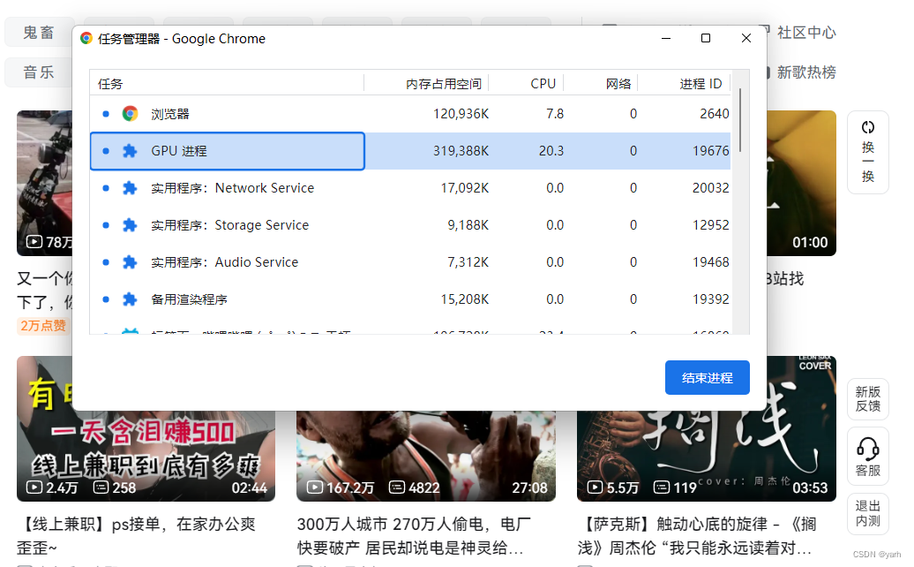Viewport: 914px width, 567px height.
Task: Click the puzzle icon beside Audio Service
Action: 130,262
